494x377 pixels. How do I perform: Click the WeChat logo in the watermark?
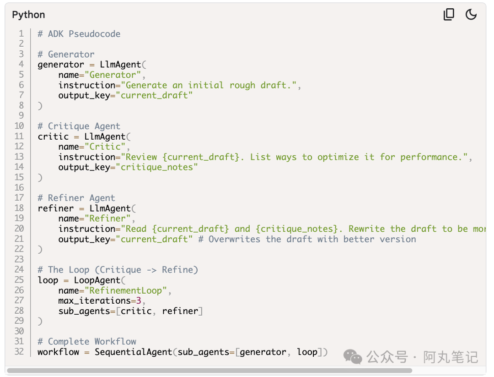point(353,357)
